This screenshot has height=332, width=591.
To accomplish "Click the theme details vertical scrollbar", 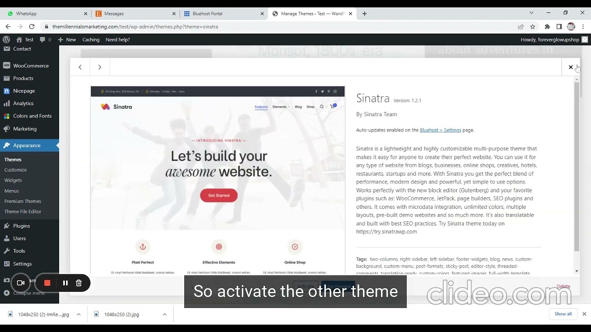I will [577, 168].
